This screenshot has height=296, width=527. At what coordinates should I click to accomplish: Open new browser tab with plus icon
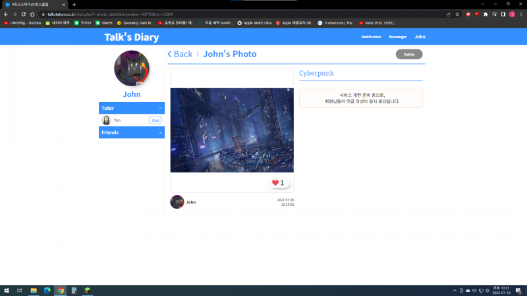(x=74, y=5)
